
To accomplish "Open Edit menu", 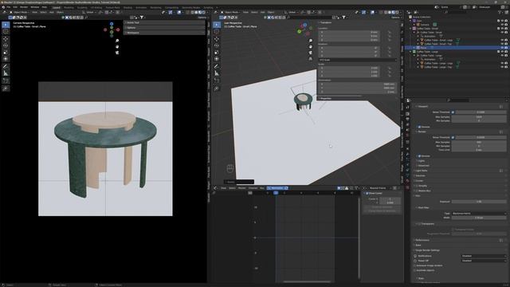I will pos(15,7).
